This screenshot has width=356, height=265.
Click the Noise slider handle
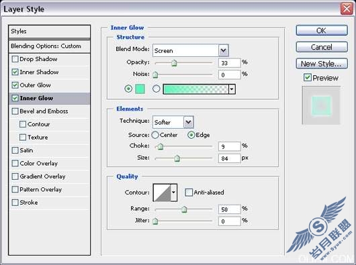pos(155,74)
